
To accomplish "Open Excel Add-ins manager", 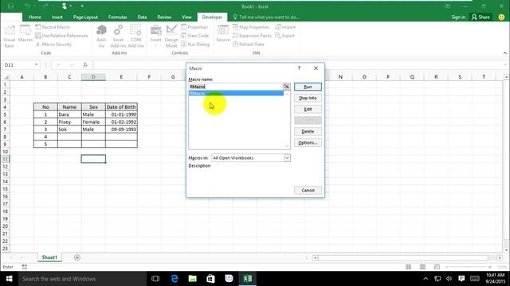I will pyautogui.click(x=118, y=37).
